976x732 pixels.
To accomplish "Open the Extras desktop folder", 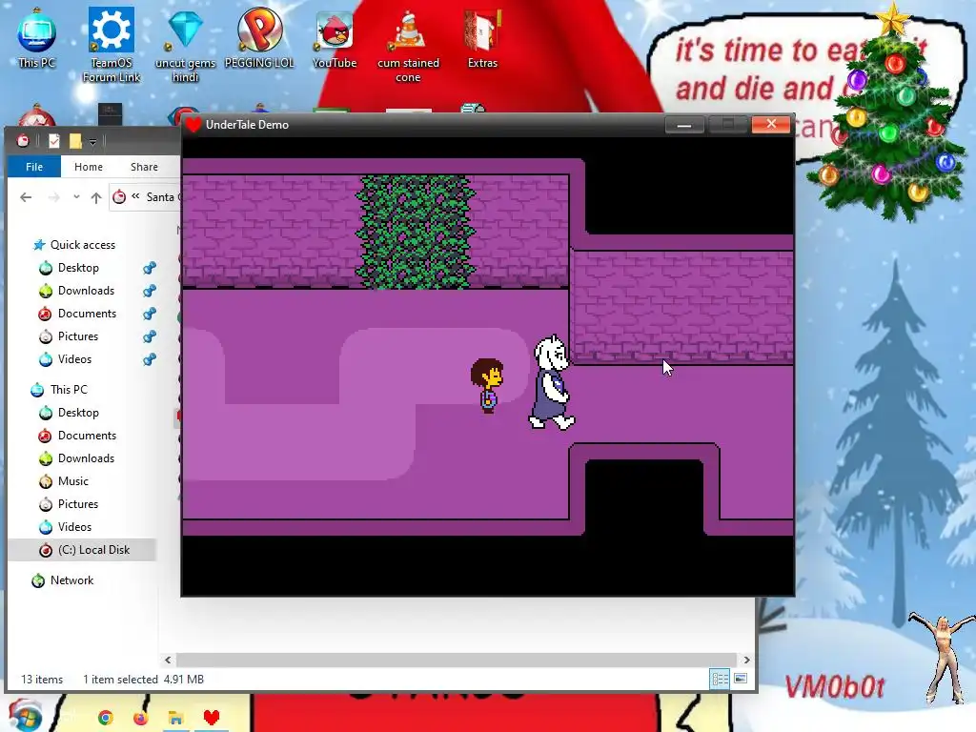I will tap(482, 37).
